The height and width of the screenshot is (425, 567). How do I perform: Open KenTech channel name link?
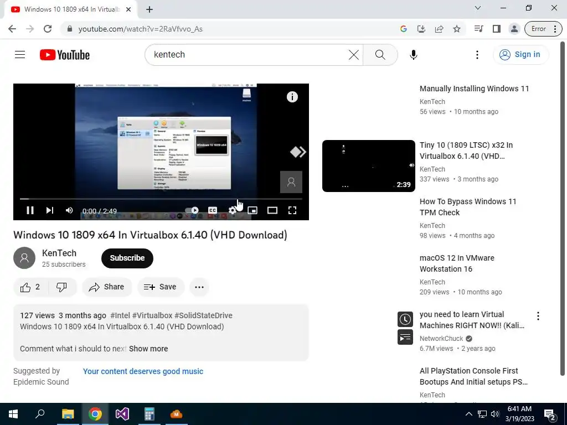[x=59, y=253]
